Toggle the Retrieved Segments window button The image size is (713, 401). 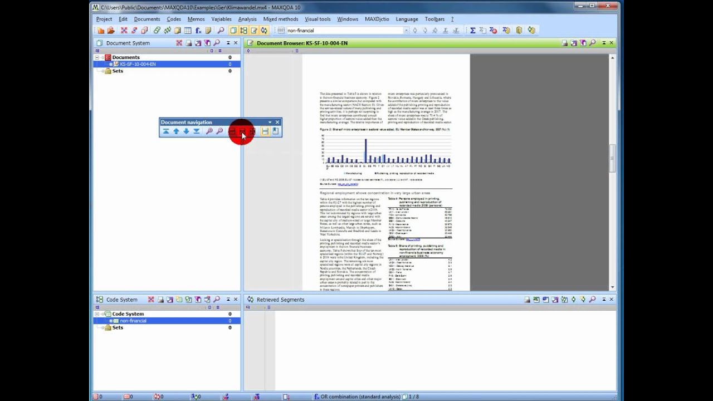click(264, 31)
